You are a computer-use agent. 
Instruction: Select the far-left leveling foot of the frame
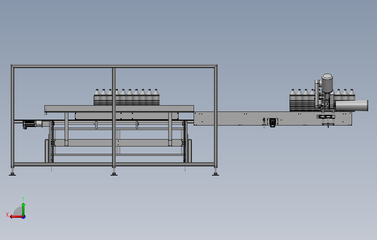coord(12,172)
